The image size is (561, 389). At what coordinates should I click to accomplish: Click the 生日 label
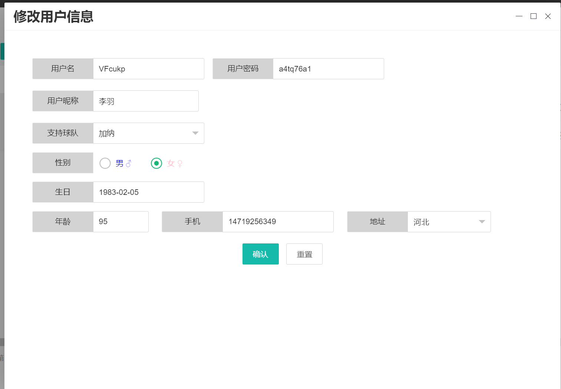(63, 192)
